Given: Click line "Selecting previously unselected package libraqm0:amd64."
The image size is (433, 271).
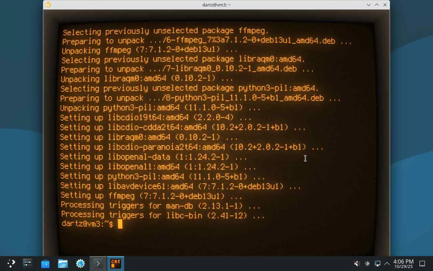Looking at the screenshot, I should [x=183, y=60].
